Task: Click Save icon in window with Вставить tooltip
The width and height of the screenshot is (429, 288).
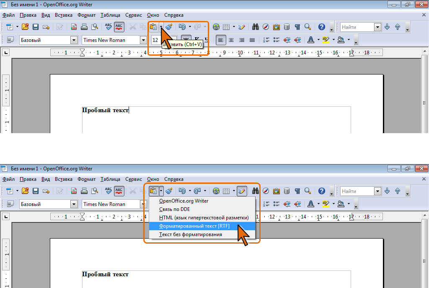Action: [36, 27]
